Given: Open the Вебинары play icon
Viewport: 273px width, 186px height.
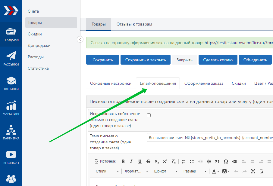Looking at the screenshot, I should (x=11, y=157).
